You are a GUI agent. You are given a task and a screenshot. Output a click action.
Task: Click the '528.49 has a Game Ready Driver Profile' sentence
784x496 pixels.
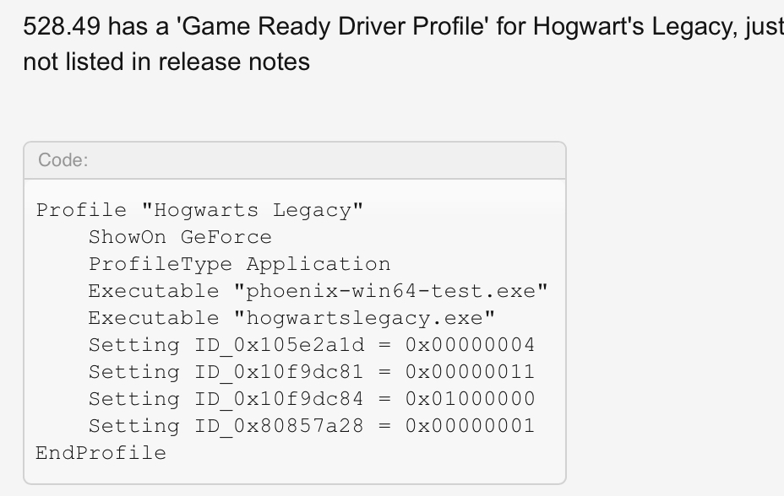click(404, 26)
